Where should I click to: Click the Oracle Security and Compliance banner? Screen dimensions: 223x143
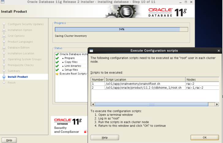pyautogui.click(x=69, y=125)
